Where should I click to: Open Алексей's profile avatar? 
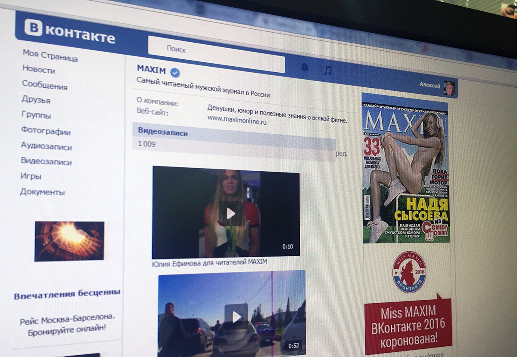click(x=449, y=88)
